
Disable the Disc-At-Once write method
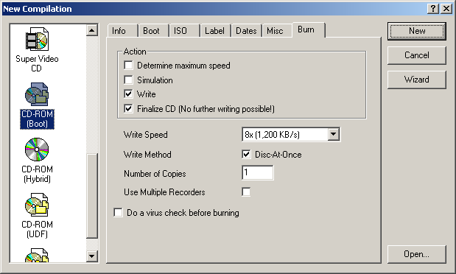click(246, 154)
